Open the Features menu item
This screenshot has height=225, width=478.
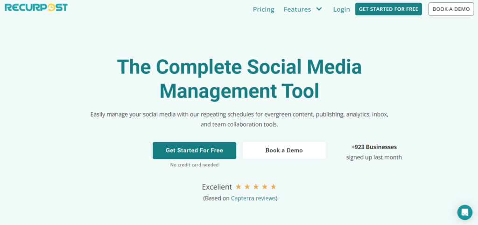coord(297,9)
